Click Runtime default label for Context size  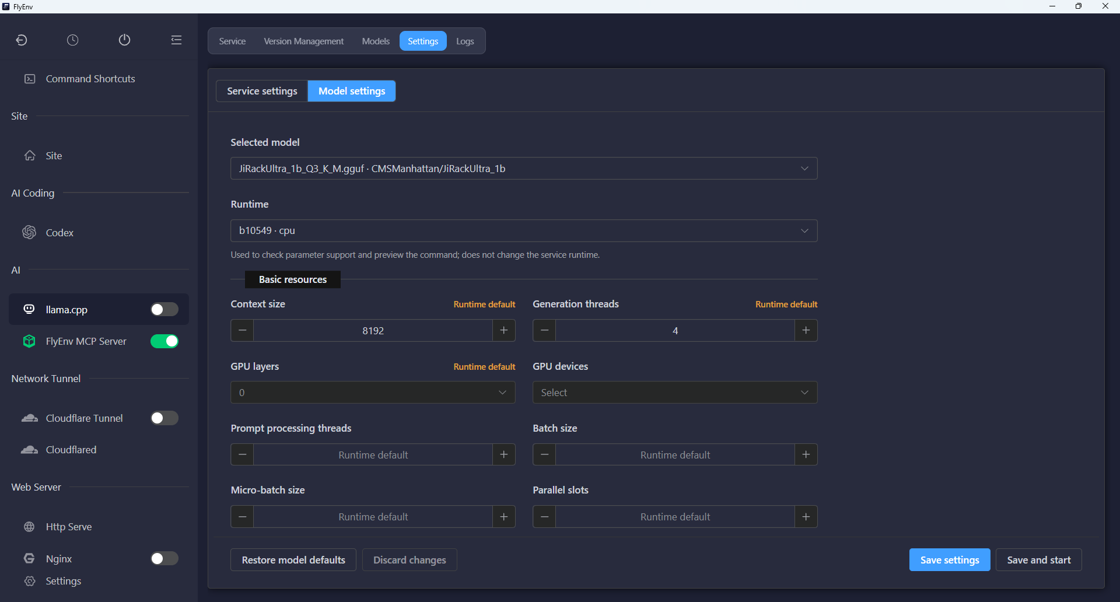[x=484, y=304]
